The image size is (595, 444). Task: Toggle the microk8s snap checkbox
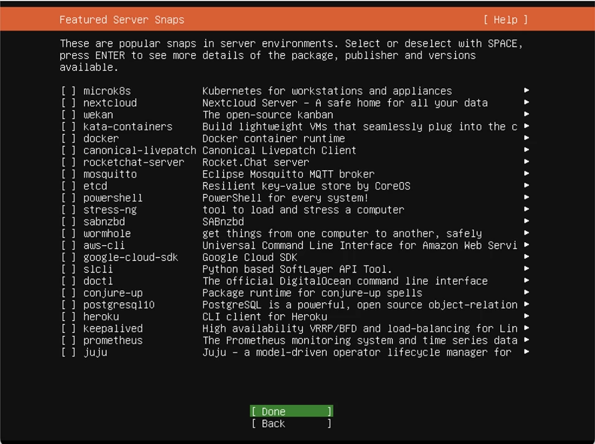(x=68, y=91)
